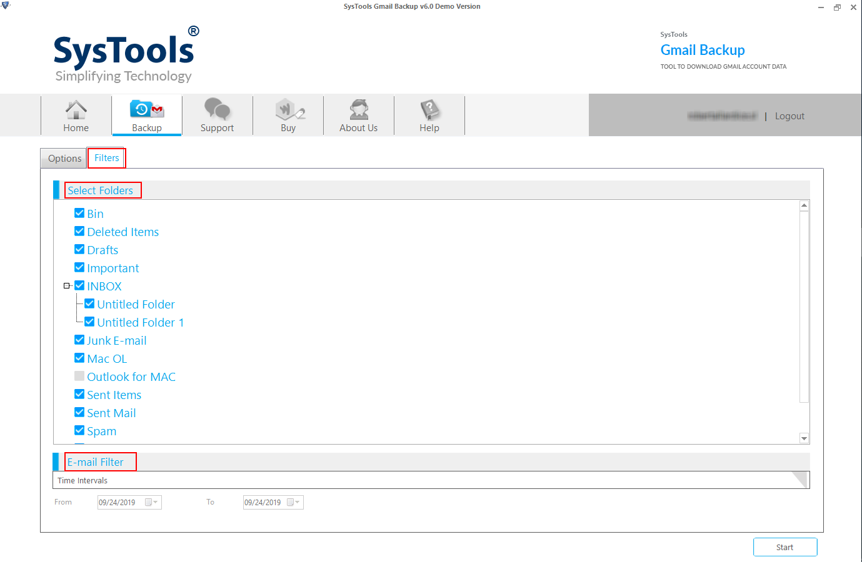Uncheck the Deleted Items checkbox
The height and width of the screenshot is (562, 862).
pyautogui.click(x=79, y=231)
